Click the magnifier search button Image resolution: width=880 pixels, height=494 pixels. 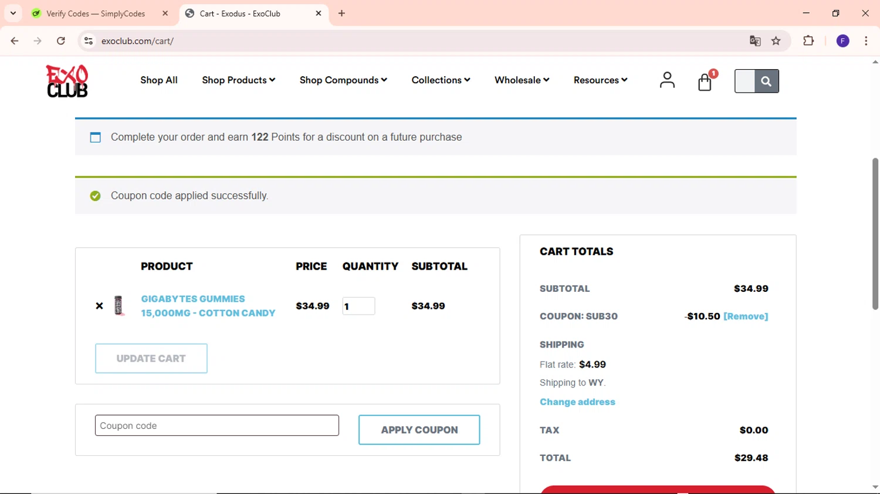766,81
